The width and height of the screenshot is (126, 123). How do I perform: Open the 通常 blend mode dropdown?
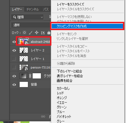[31, 25]
